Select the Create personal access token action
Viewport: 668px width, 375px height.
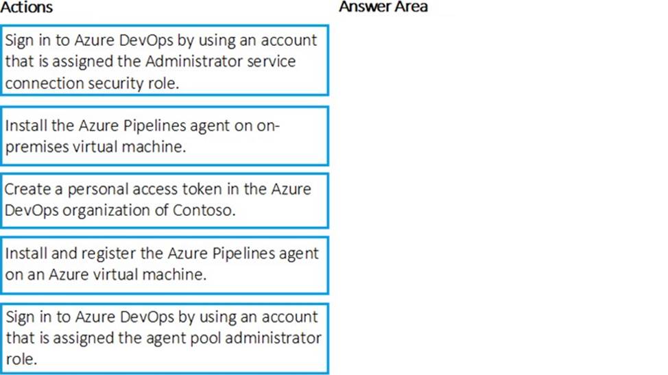pyautogui.click(x=165, y=199)
